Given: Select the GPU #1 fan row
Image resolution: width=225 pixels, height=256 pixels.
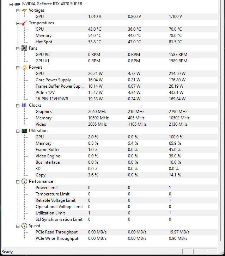Looking at the screenshot, I should pos(43,61).
